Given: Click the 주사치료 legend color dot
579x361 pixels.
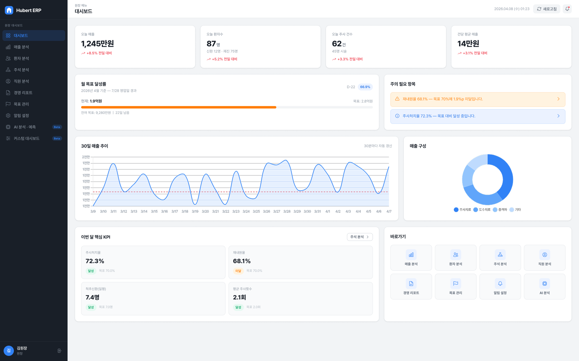Looking at the screenshot, I should [456, 210].
